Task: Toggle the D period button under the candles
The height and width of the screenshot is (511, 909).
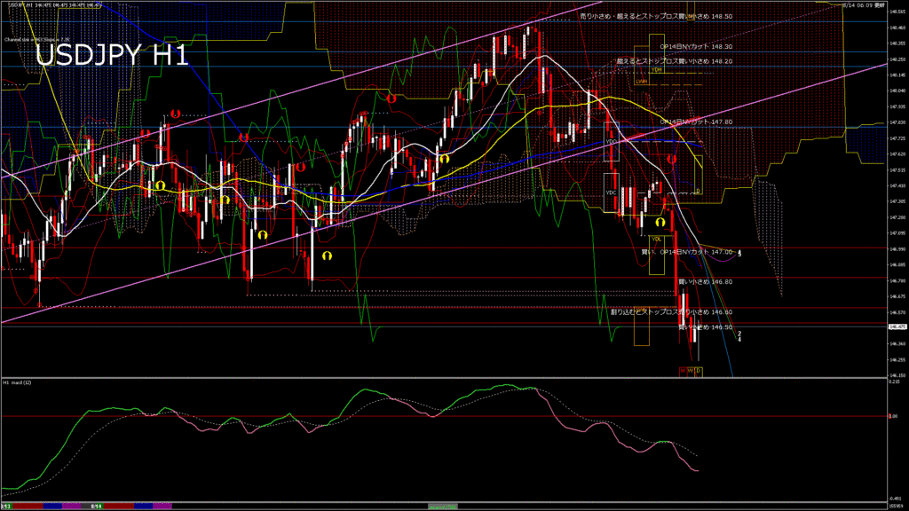Action: coord(698,369)
